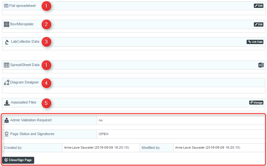The width and height of the screenshot is (267, 166).
Task: Edit the Box/Microplate section
Action: click(259, 24)
